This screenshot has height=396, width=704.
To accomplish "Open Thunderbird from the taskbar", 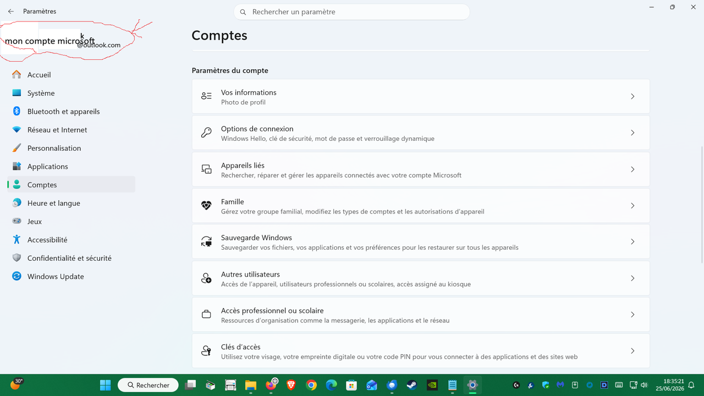I will [392, 385].
